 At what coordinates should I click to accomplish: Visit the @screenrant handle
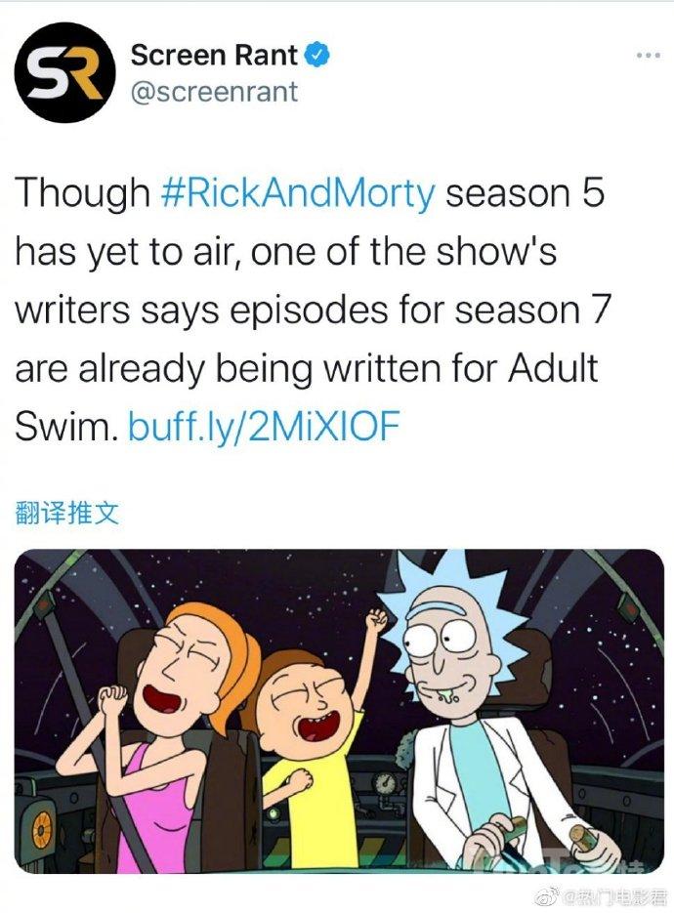point(214,92)
